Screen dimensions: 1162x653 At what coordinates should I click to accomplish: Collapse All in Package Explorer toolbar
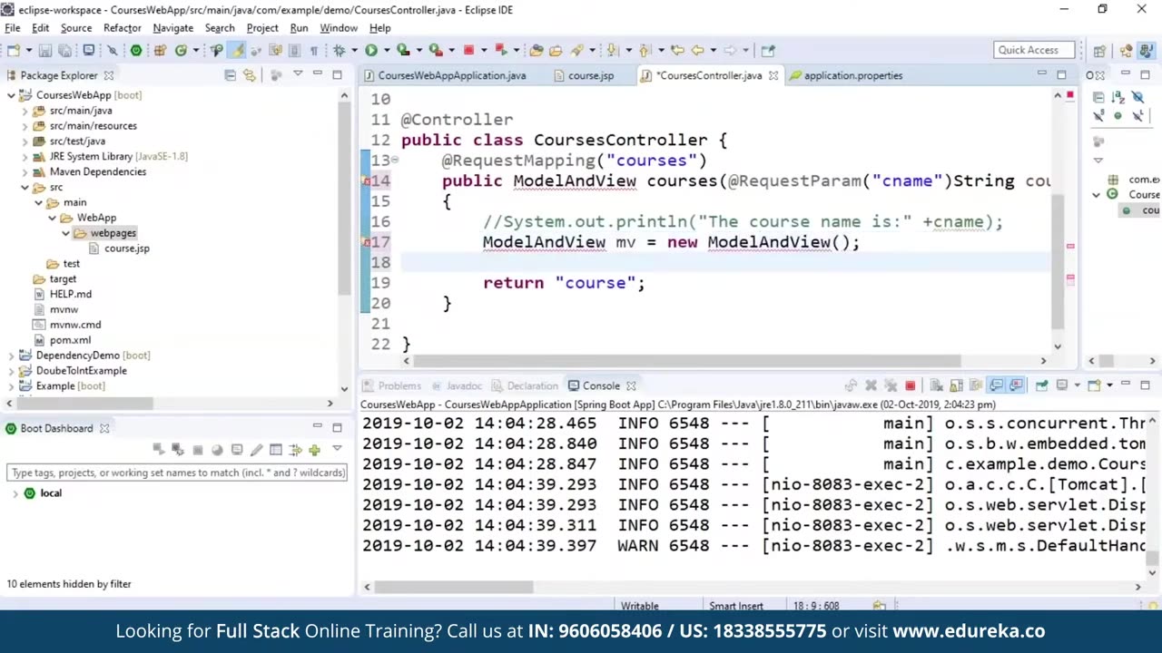230,75
